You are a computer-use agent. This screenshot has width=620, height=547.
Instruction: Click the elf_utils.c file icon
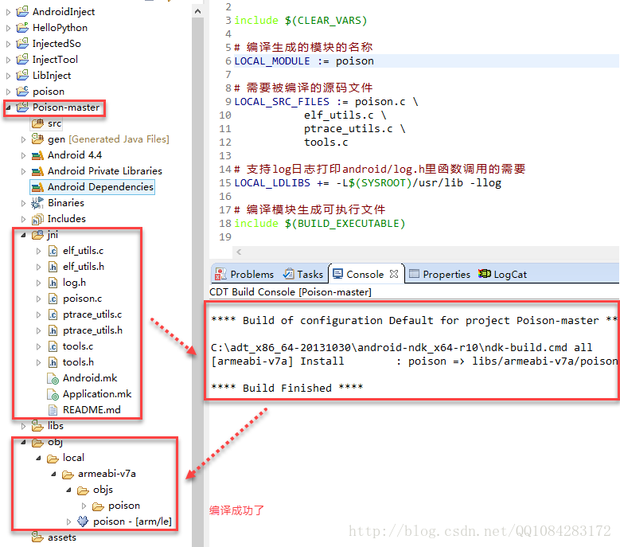tap(53, 251)
